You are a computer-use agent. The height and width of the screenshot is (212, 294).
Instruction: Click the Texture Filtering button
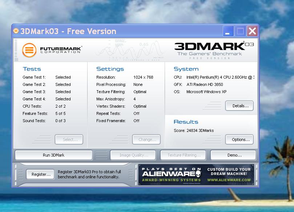pos(183,155)
